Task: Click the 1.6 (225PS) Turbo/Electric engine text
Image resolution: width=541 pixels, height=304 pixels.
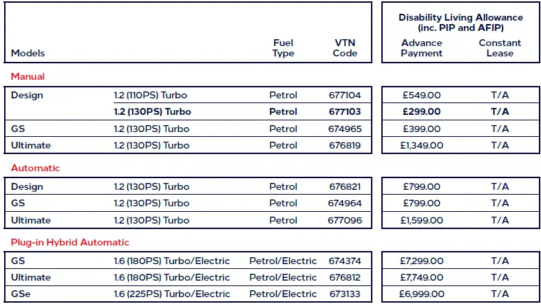Action: [171, 294]
